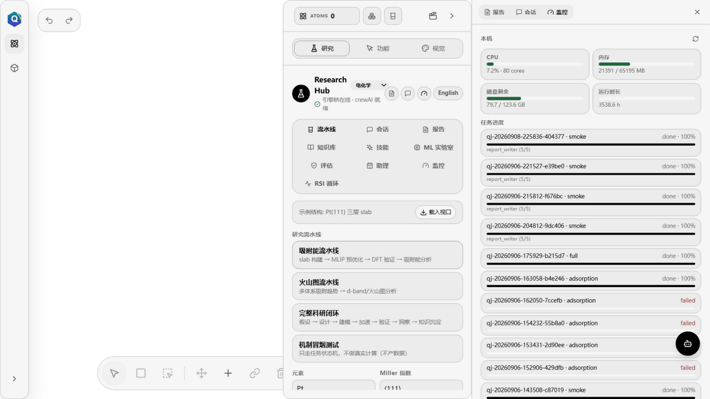Select job qj-20260908-225836-404377 · smoke

(591, 143)
